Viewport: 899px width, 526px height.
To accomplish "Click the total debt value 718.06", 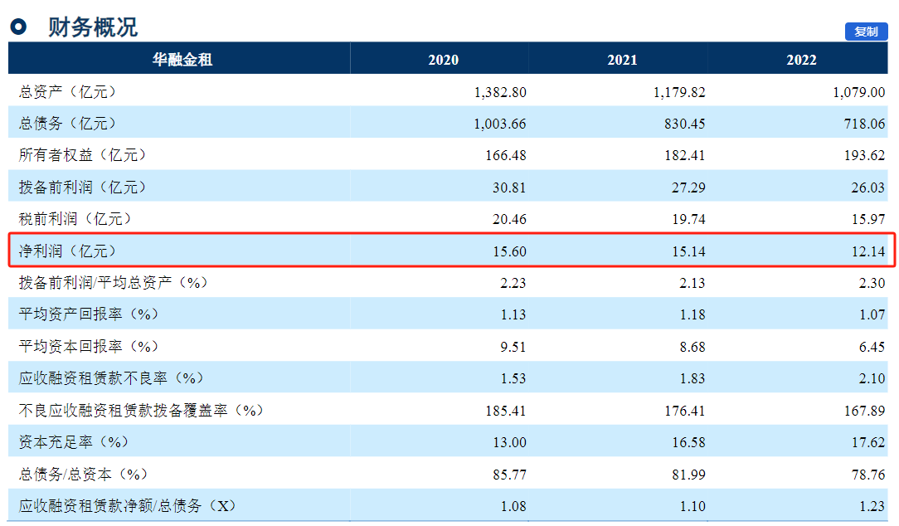I will pos(865,124).
